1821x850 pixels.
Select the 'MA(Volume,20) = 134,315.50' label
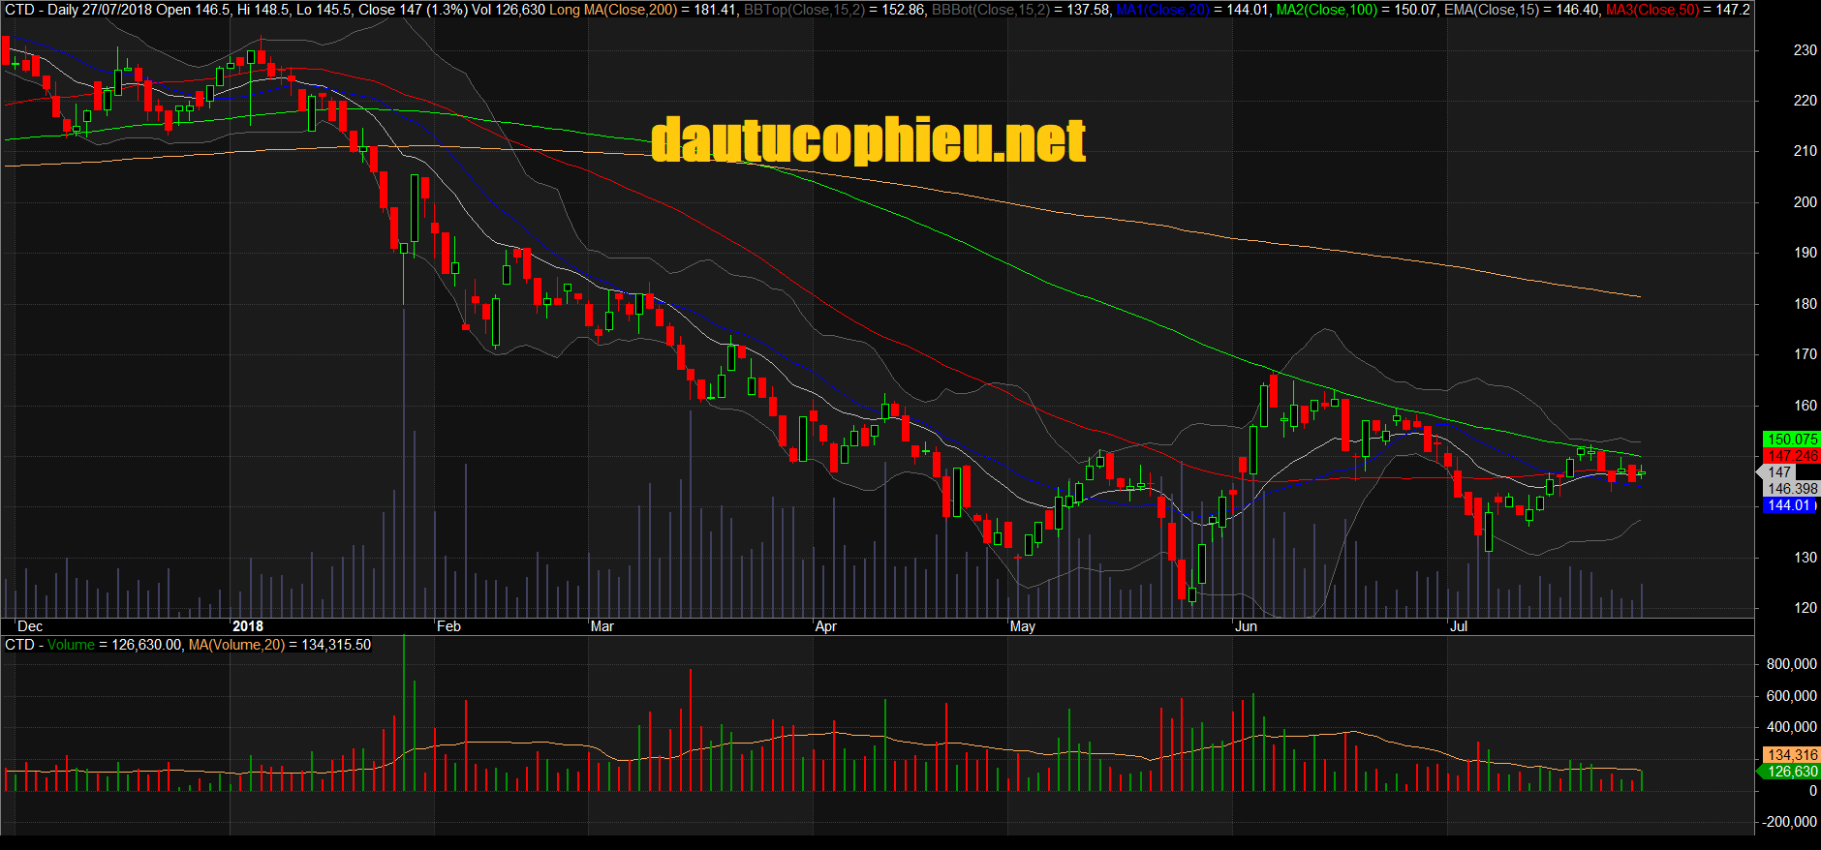(x=280, y=645)
